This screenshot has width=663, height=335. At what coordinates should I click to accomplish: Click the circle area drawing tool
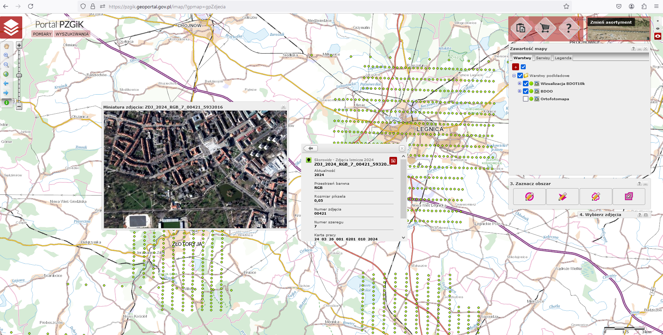tap(529, 197)
